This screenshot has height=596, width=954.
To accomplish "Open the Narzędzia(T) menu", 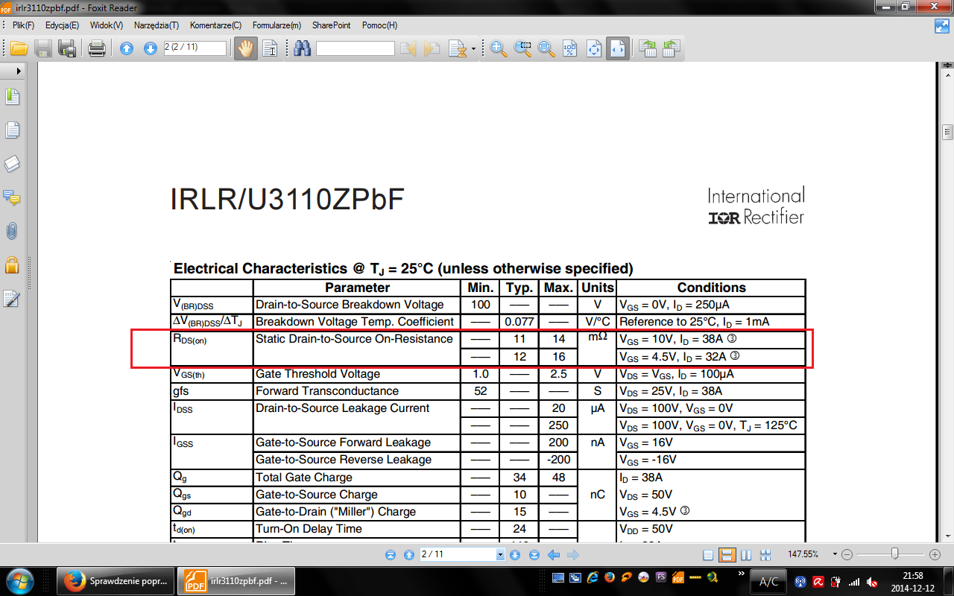I will (x=157, y=25).
